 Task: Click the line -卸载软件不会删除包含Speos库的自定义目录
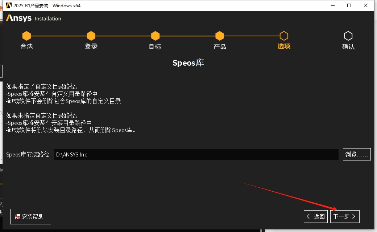pyautogui.click(x=63, y=101)
